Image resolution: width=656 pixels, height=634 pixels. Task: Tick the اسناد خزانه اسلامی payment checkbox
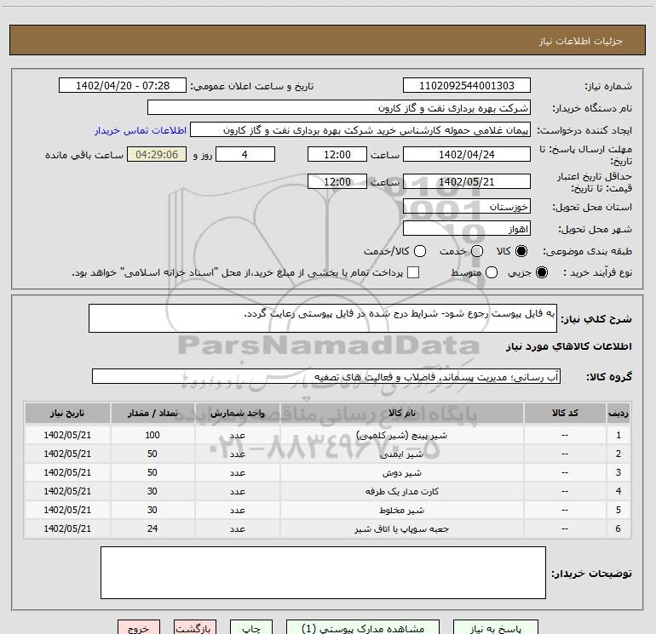[413, 272]
